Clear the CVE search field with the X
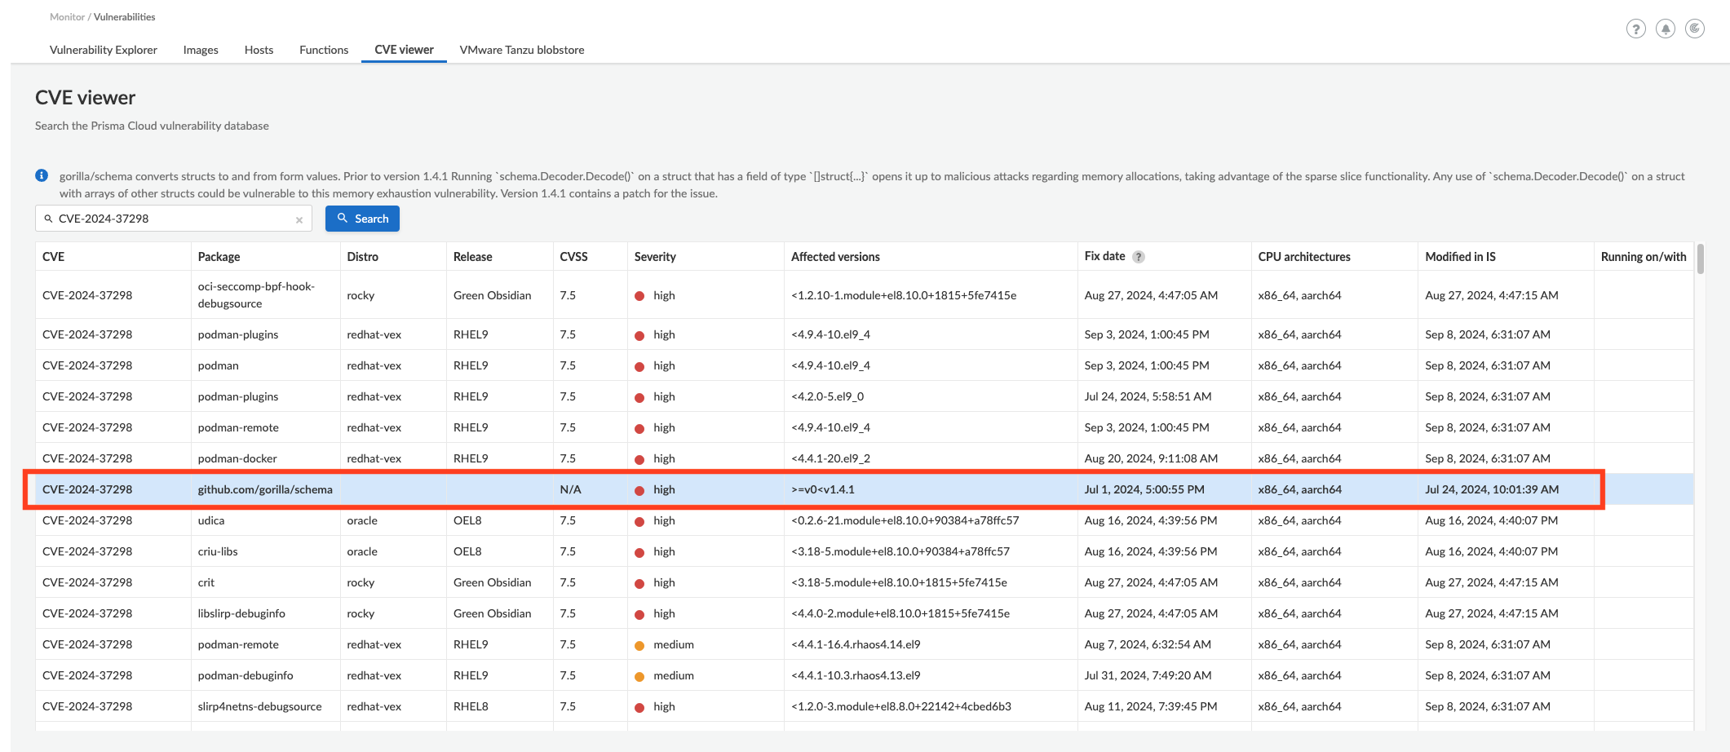Image resolution: width=1730 pixels, height=752 pixels. pyautogui.click(x=299, y=219)
